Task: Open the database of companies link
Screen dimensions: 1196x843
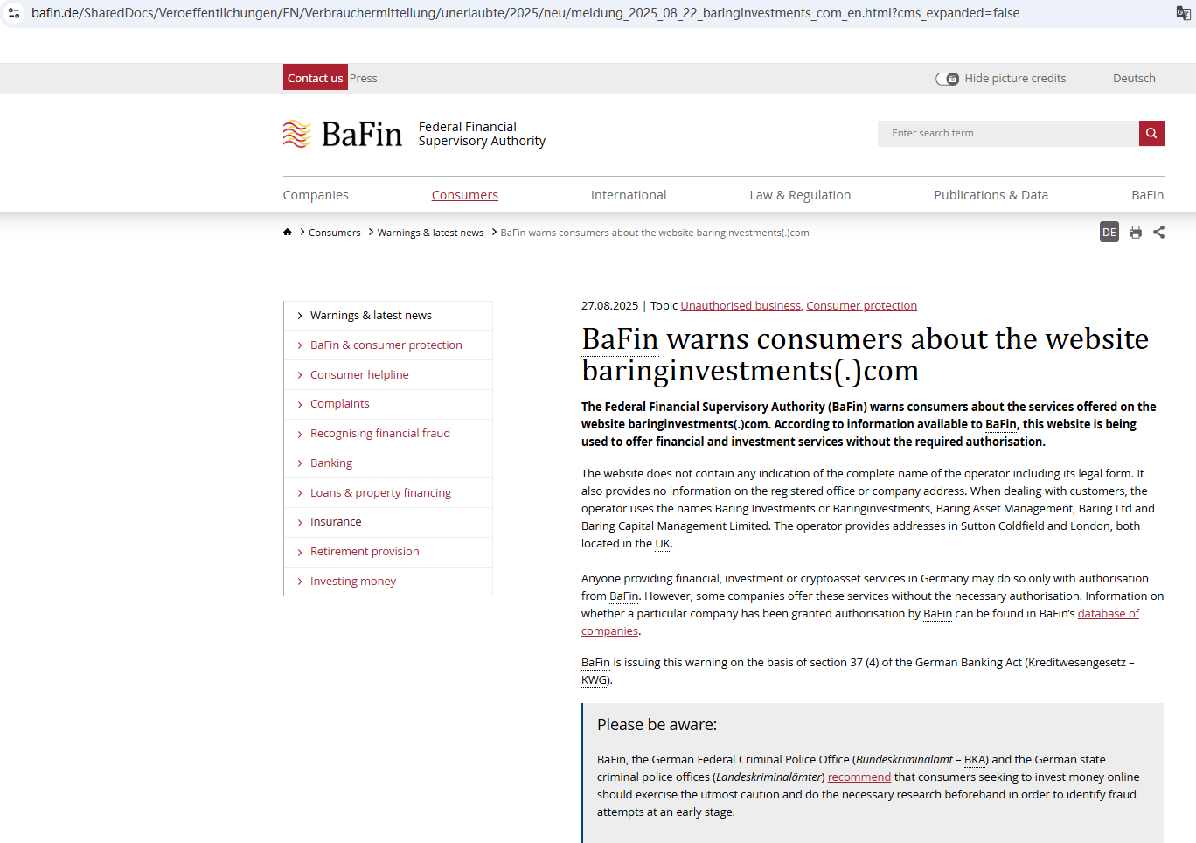Action: [x=1108, y=614]
